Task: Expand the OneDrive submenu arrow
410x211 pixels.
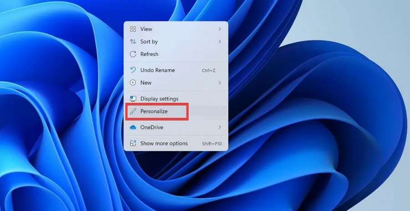Action: (220, 127)
